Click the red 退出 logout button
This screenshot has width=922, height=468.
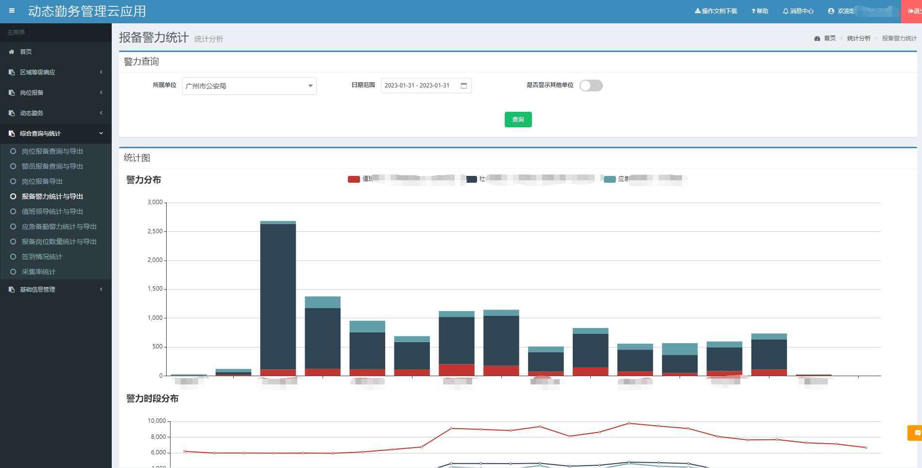pyautogui.click(x=912, y=11)
